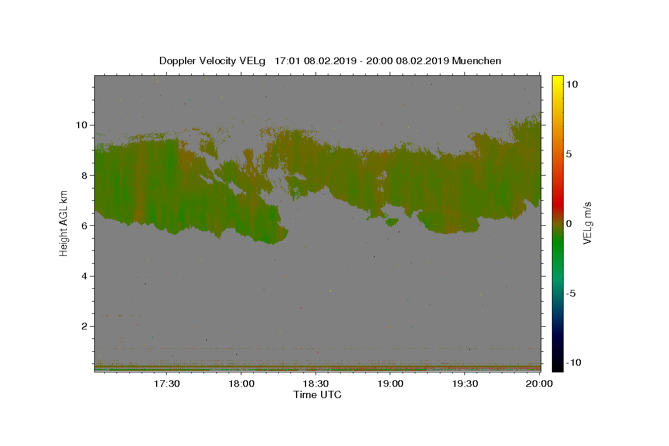Click the '18:30' time axis label

click(316, 384)
